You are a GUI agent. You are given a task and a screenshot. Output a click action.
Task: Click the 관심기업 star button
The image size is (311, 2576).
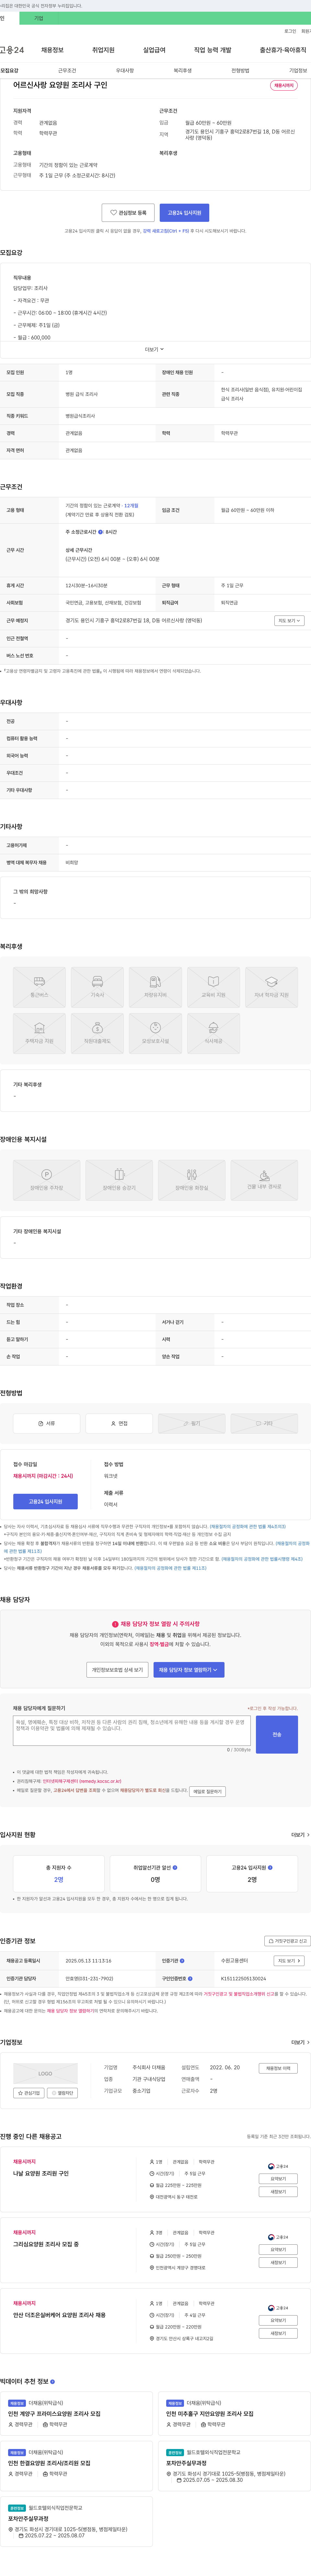pos(29,2093)
